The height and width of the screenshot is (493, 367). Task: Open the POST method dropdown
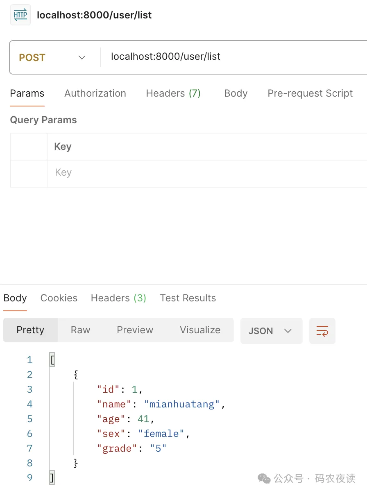click(x=52, y=57)
